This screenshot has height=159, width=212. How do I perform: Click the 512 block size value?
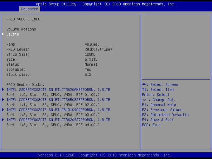tap(88, 75)
